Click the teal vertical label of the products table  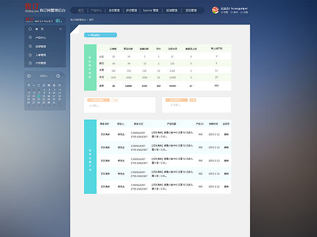pos(90,157)
